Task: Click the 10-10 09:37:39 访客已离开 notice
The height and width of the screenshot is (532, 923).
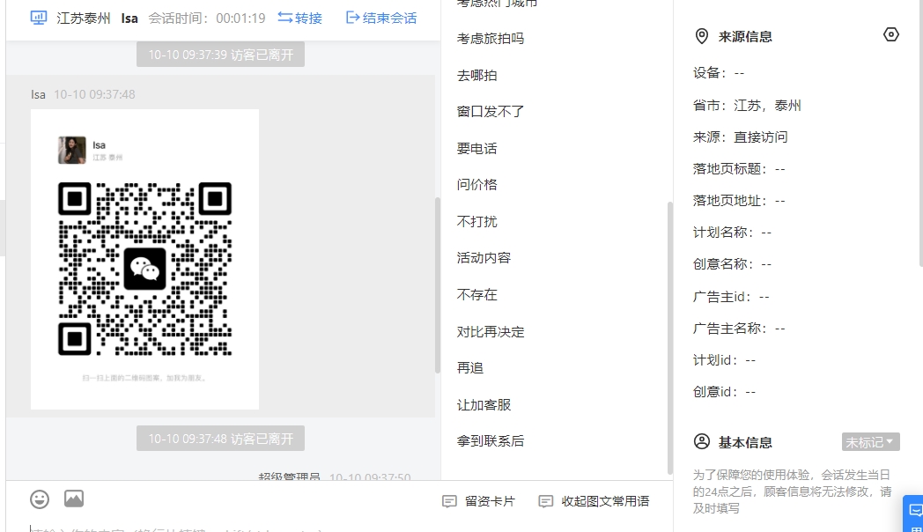Action: tap(221, 55)
